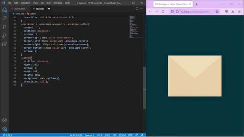This screenshot has height=137, width=244.
Task: Open the Accounts menu icon
Action: coord(5,120)
